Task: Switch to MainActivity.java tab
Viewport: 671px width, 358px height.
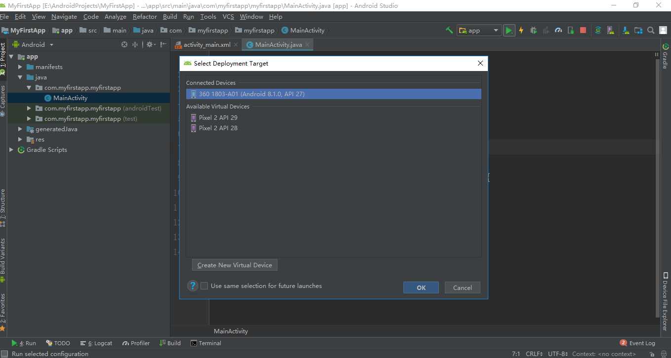Action: (x=278, y=44)
